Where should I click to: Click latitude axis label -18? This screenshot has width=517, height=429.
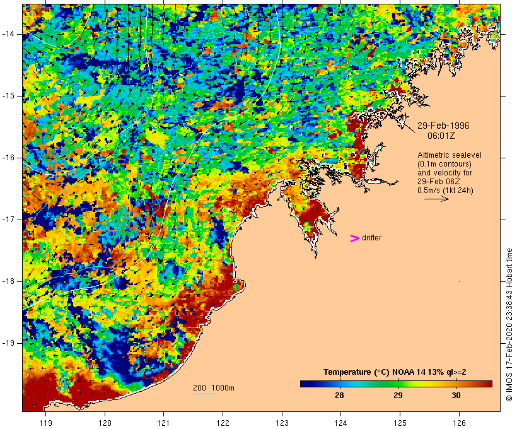pos(8,281)
